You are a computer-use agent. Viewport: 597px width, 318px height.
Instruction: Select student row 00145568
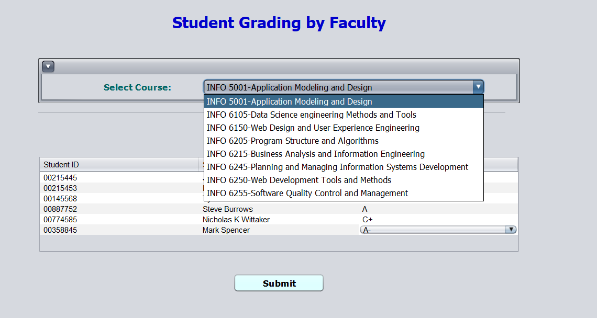click(122, 199)
